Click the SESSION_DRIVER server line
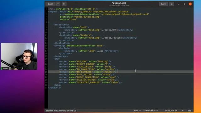This screenshot has width=201, height=113. pyautogui.click(x=88, y=80)
